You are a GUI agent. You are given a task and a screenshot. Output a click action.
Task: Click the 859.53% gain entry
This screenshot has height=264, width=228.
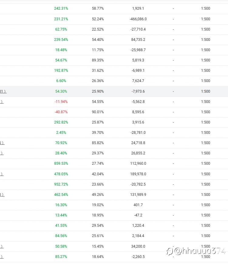[x=61, y=163]
